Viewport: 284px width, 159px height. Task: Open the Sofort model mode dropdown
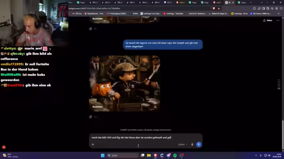point(182,144)
